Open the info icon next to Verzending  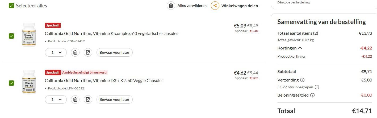(x=302, y=80)
